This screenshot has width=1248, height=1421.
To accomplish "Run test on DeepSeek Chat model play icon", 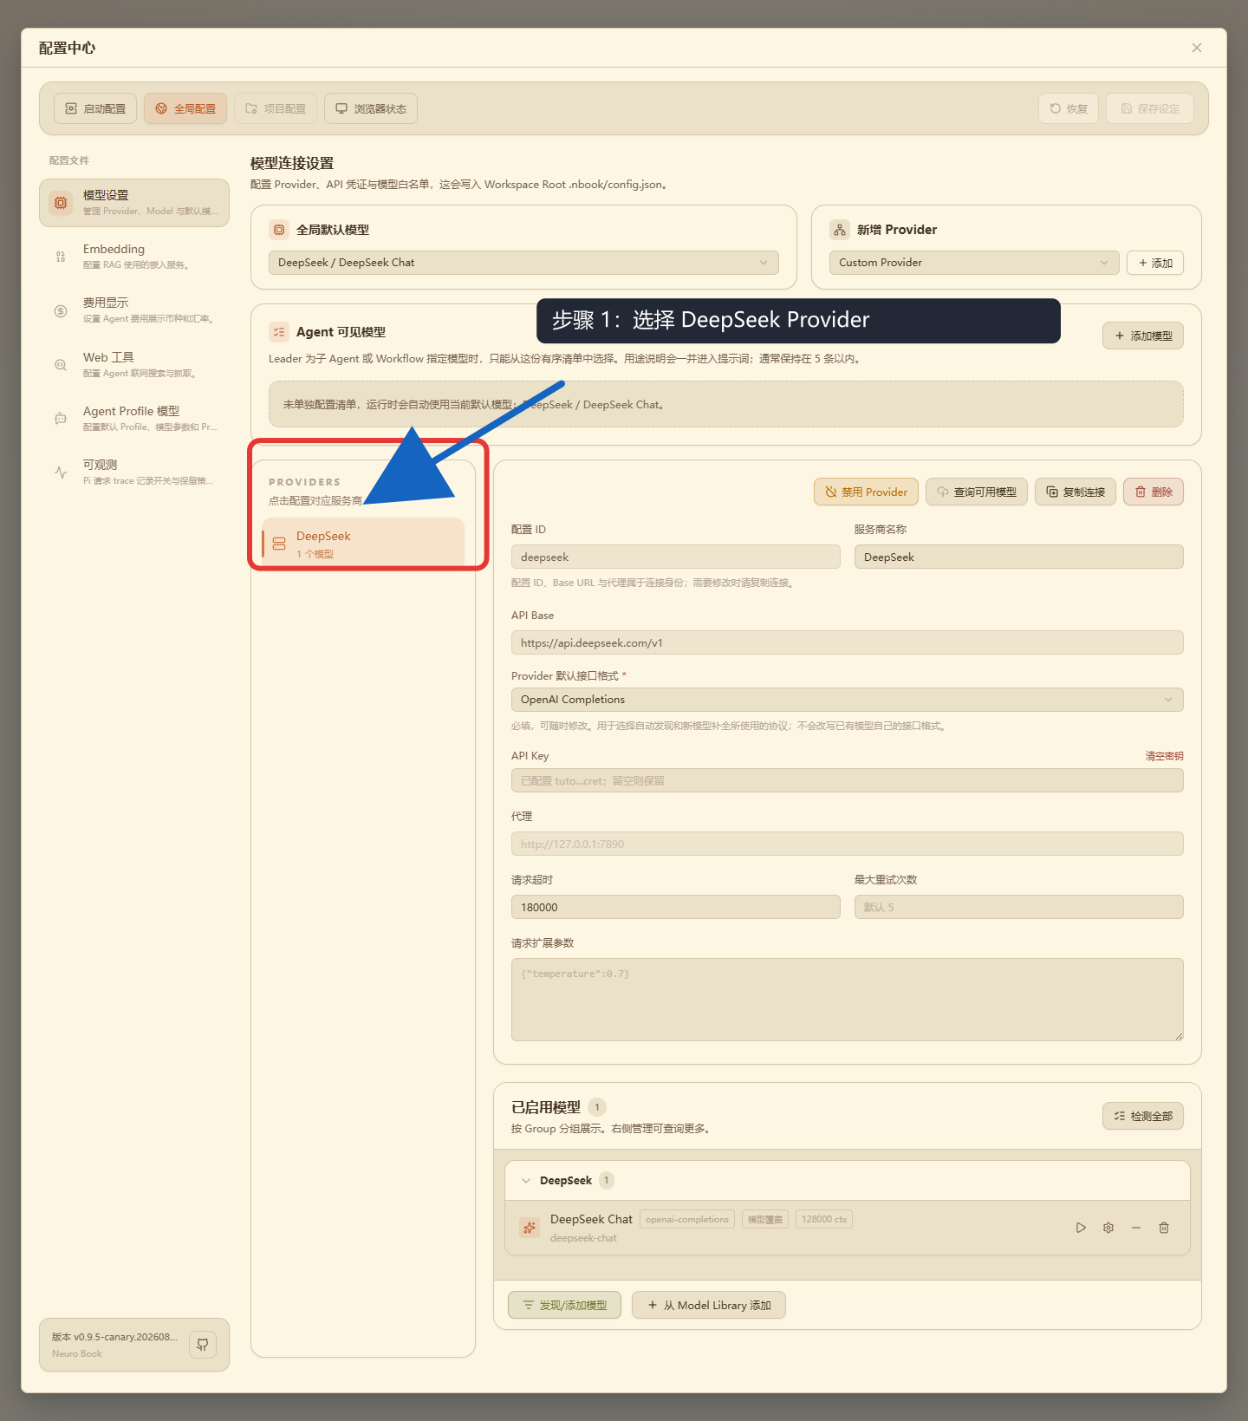I will pos(1081,1228).
